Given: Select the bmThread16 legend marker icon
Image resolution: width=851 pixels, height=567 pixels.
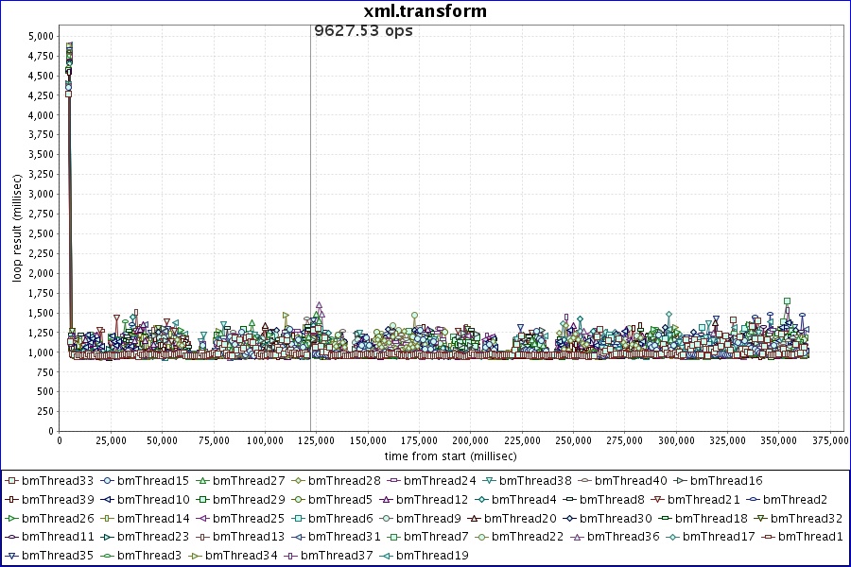Looking at the screenshot, I should pos(679,481).
